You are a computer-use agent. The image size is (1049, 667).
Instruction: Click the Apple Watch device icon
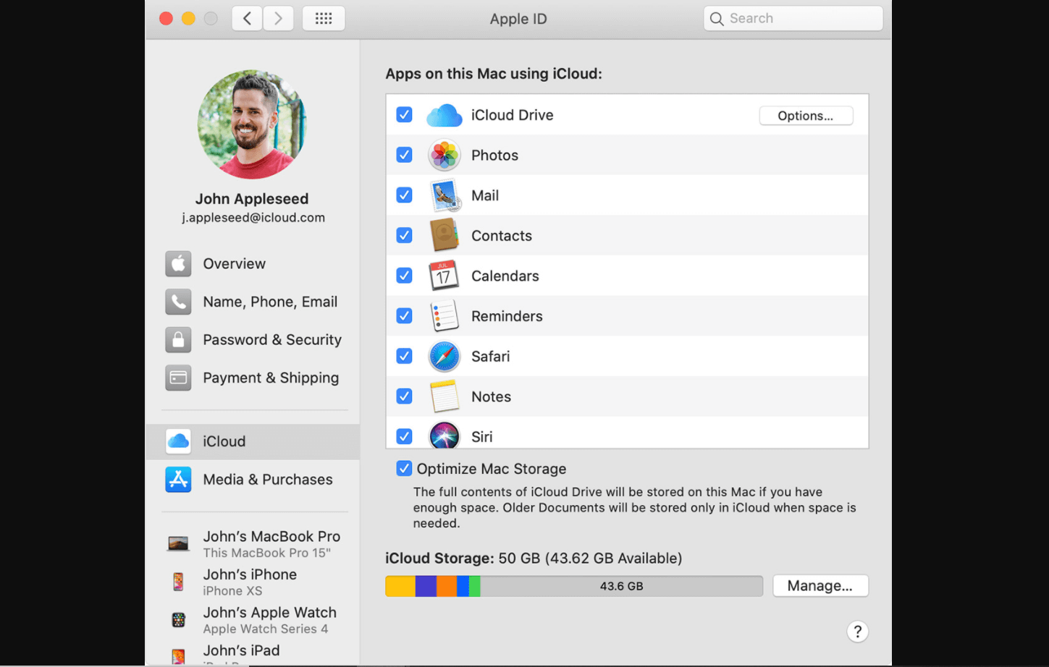pos(178,620)
